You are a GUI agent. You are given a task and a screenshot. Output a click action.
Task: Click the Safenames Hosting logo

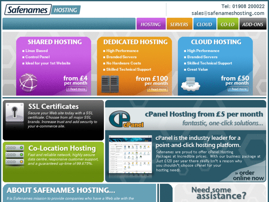(43, 10)
